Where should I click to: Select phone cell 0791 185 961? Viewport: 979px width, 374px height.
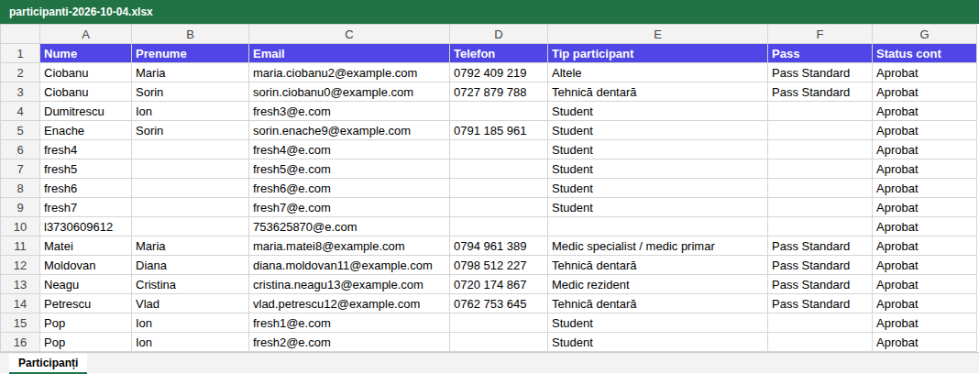[x=499, y=131]
